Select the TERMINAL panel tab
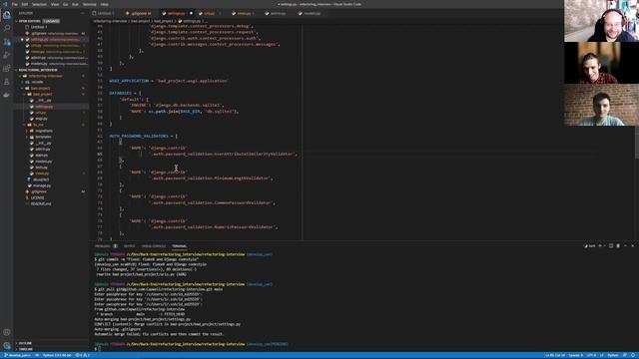This screenshot has height=359, width=639. 180,246
